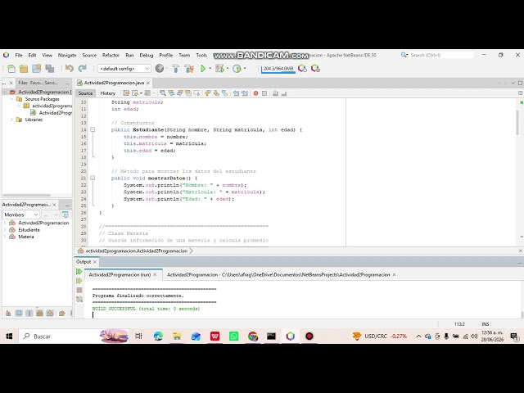Open the Tools menu
524x393 pixels.
click(201, 55)
